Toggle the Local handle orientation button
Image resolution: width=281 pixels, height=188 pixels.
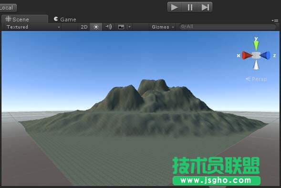click(7, 8)
